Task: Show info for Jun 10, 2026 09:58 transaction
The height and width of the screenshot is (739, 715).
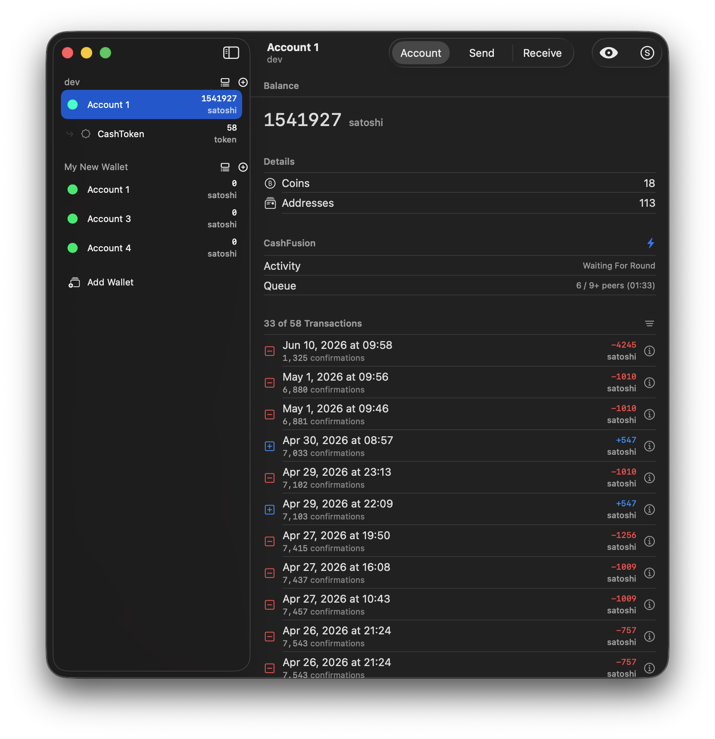Action: (x=650, y=351)
